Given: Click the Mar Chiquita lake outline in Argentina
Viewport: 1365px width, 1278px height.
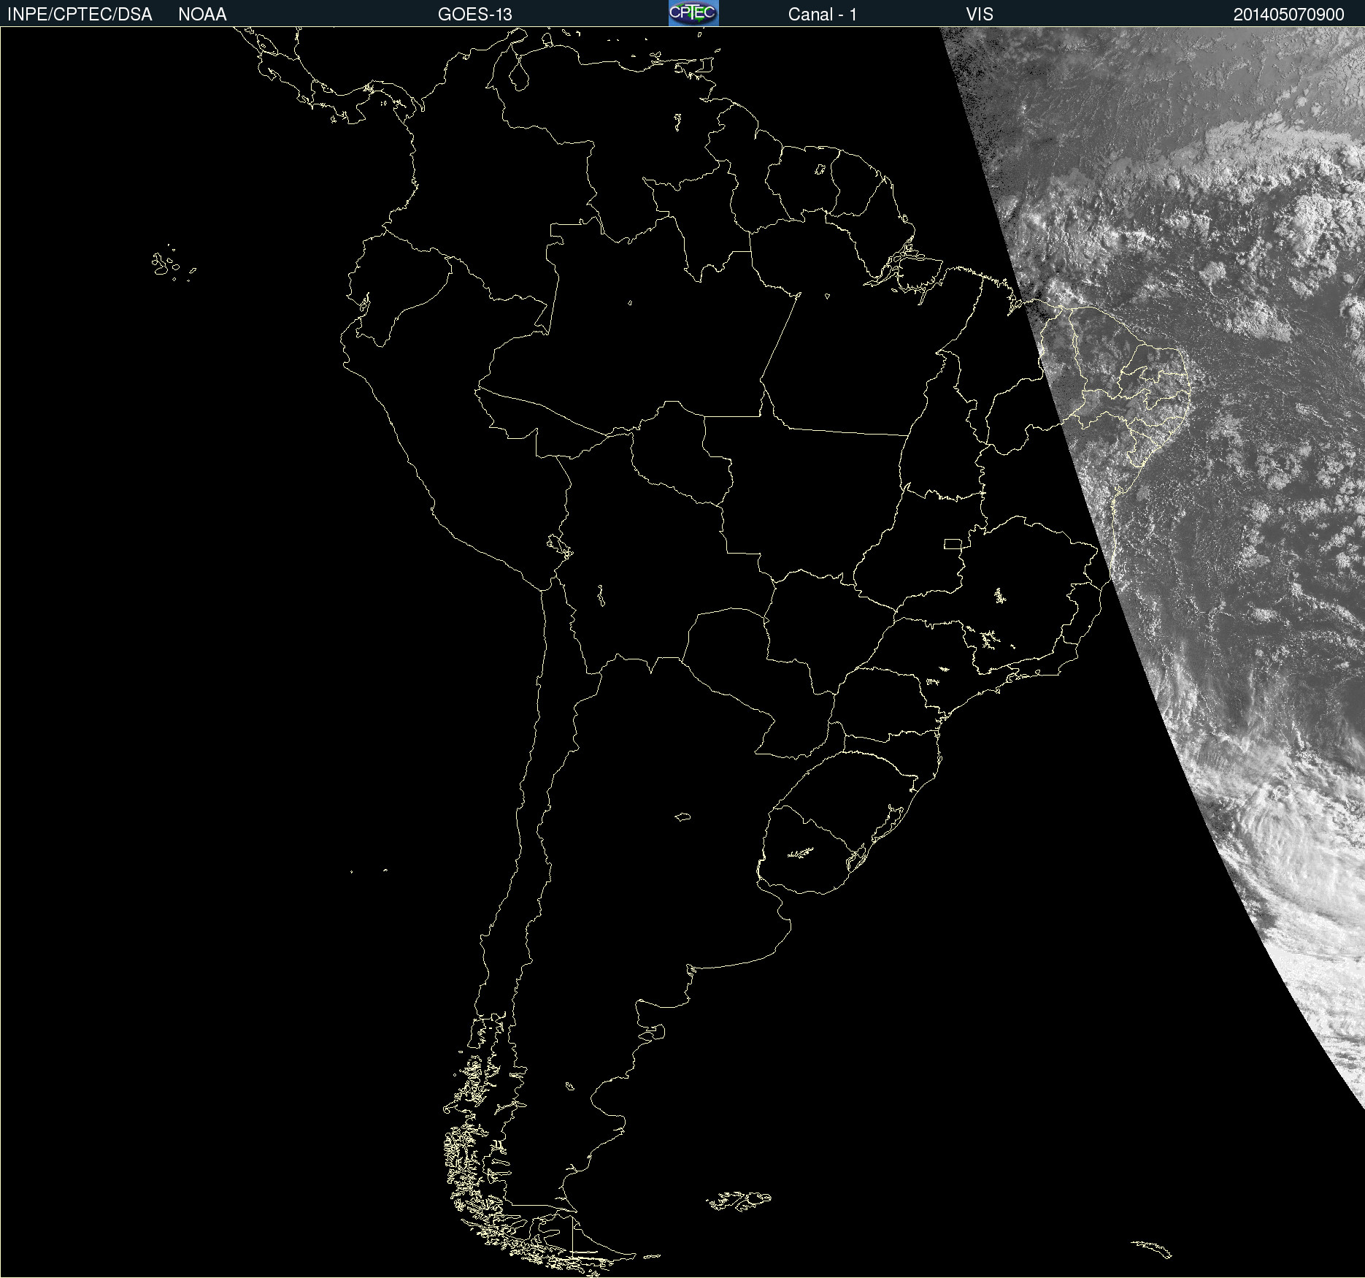Looking at the screenshot, I should [x=682, y=816].
